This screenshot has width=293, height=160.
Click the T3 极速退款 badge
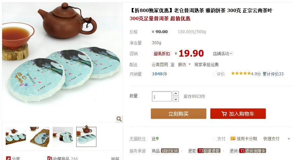click(209, 151)
